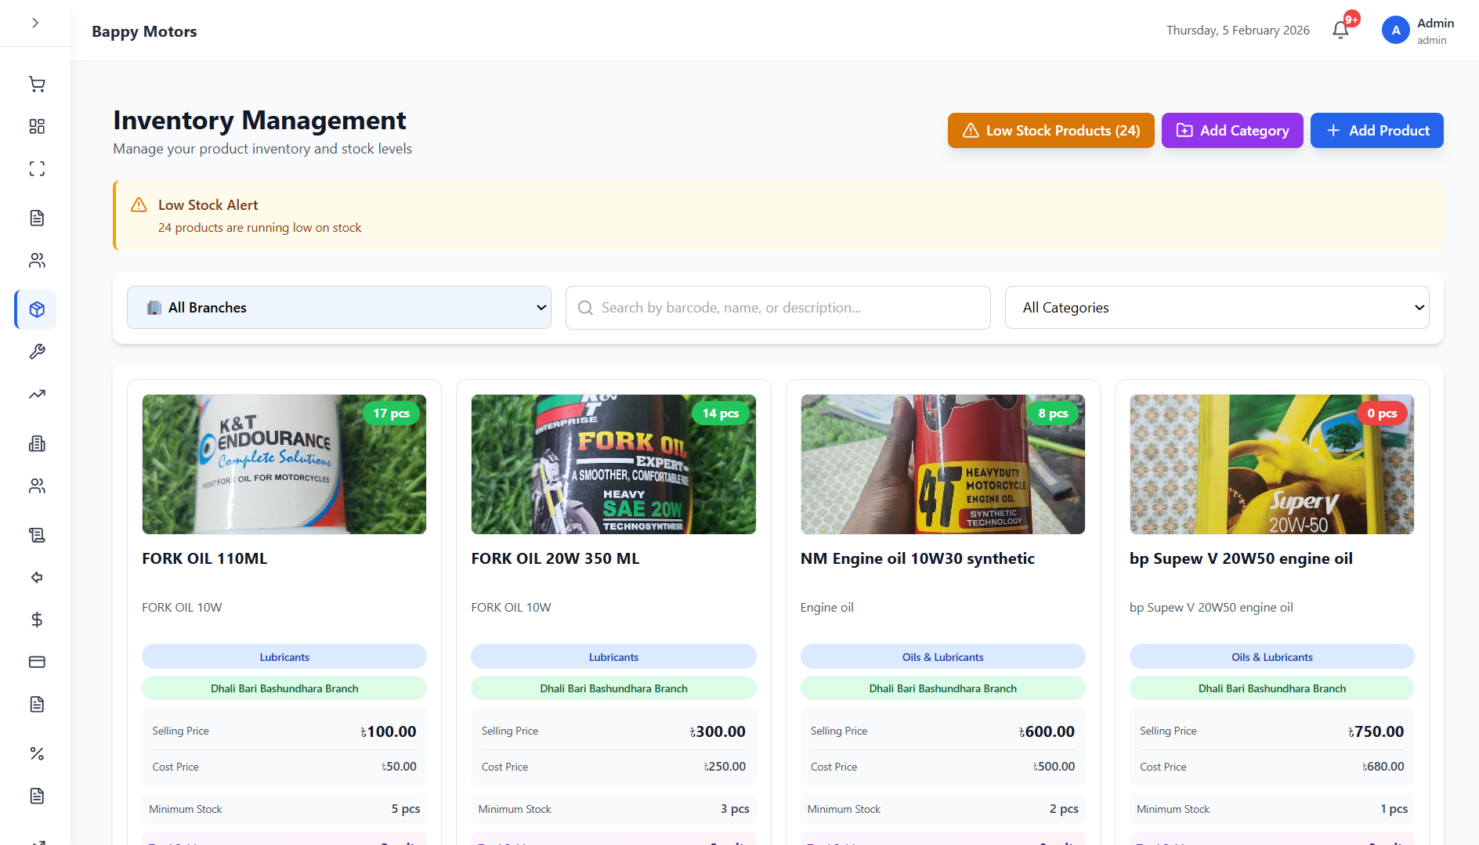1479x845 pixels.
Task: Click the selling price ৳300.00
Action: [717, 731]
